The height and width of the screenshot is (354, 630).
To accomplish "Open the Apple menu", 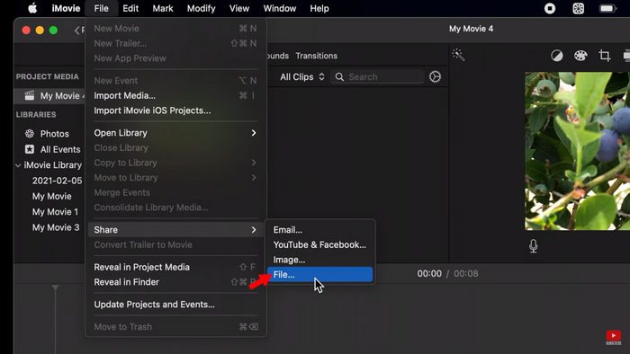I will click(32, 8).
